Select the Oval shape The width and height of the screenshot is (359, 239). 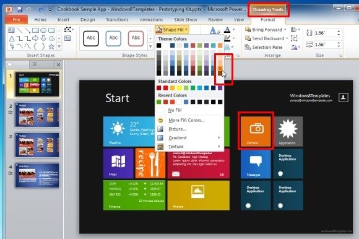tap(43, 30)
